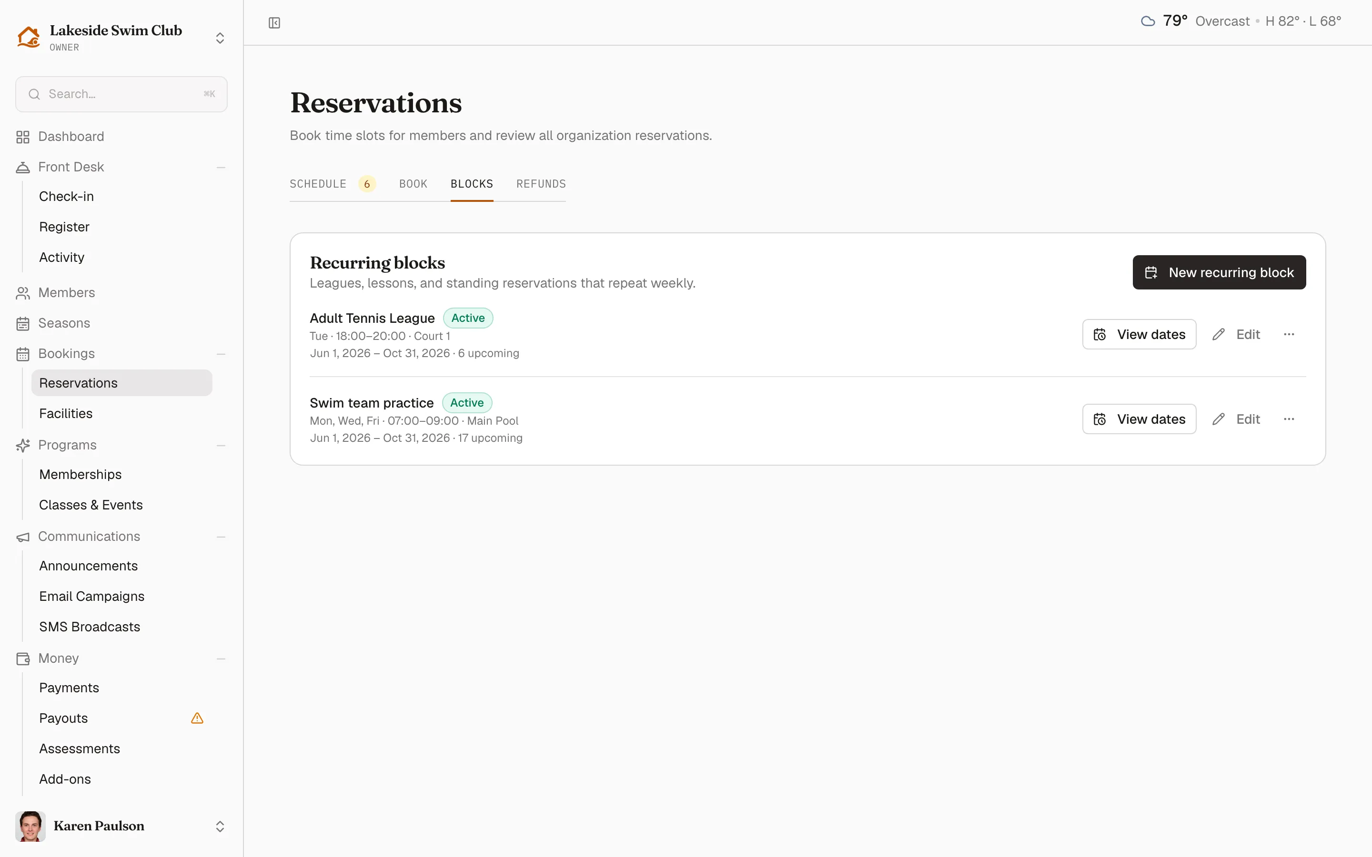Click the pencil icon for Adult Tennis League
Viewport: 1372px width, 857px height.
tap(1218, 334)
